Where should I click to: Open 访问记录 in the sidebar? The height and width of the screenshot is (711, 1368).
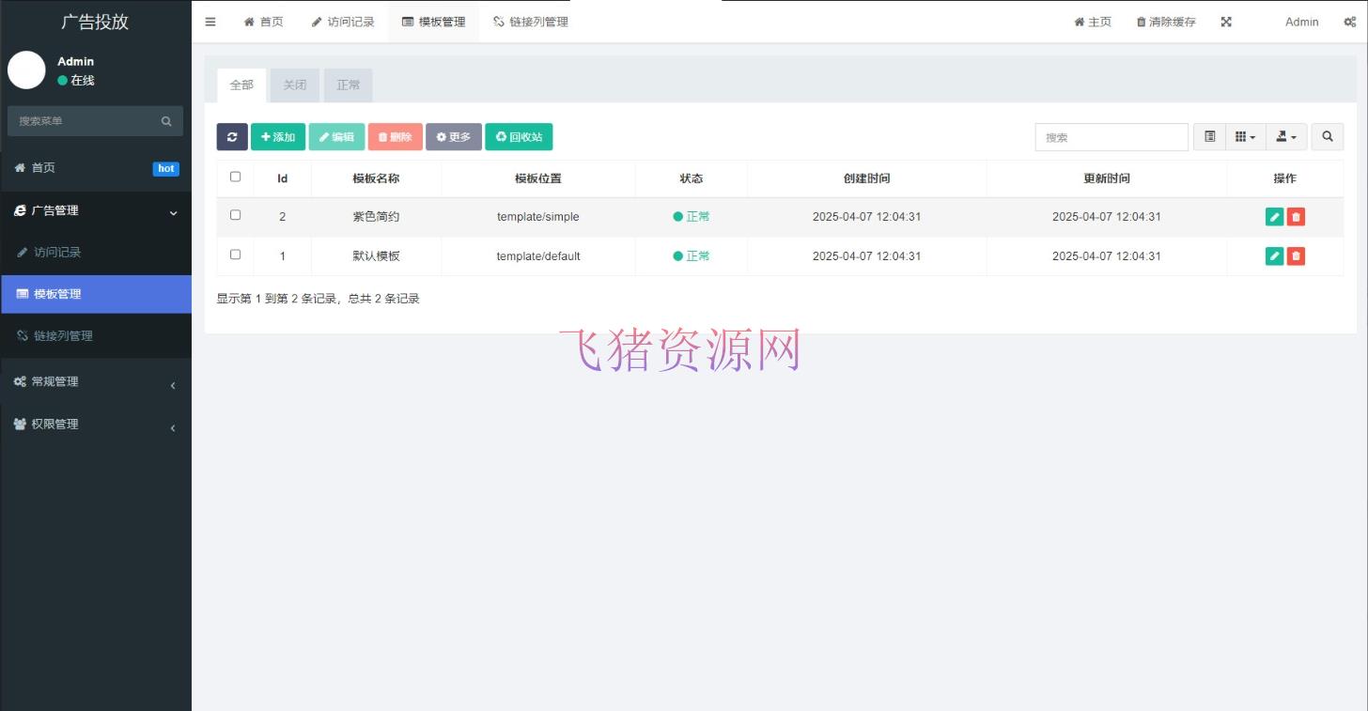(x=96, y=253)
